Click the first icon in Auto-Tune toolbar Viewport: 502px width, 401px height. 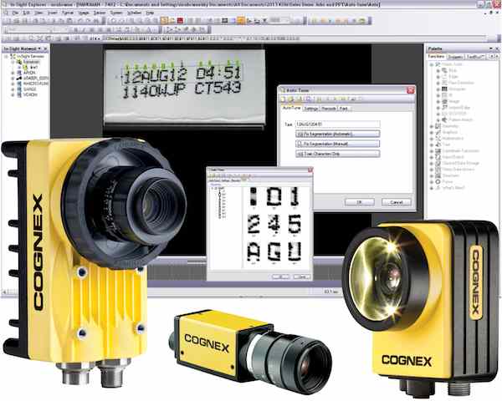(x=284, y=99)
